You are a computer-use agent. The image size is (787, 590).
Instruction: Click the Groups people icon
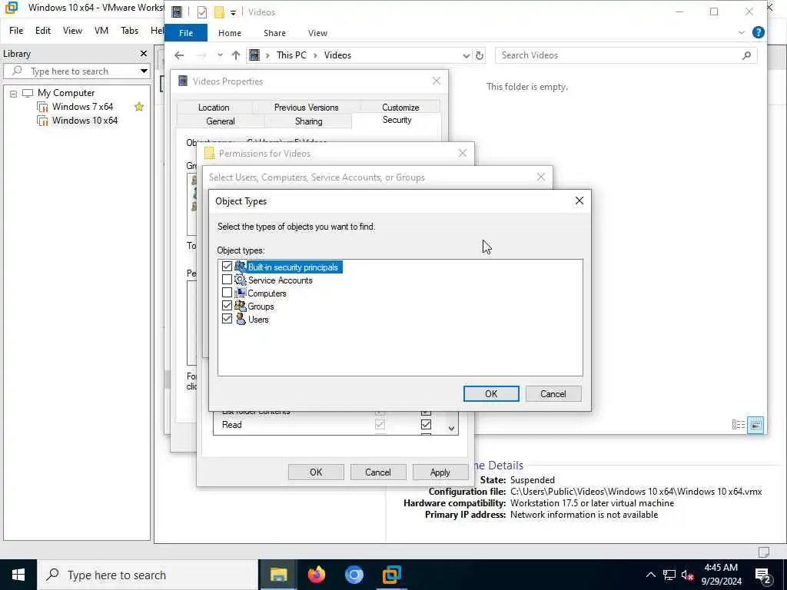tap(241, 306)
